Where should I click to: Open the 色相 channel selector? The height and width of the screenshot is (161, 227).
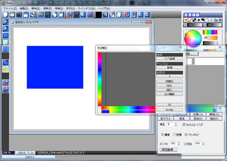[x=169, y=68]
